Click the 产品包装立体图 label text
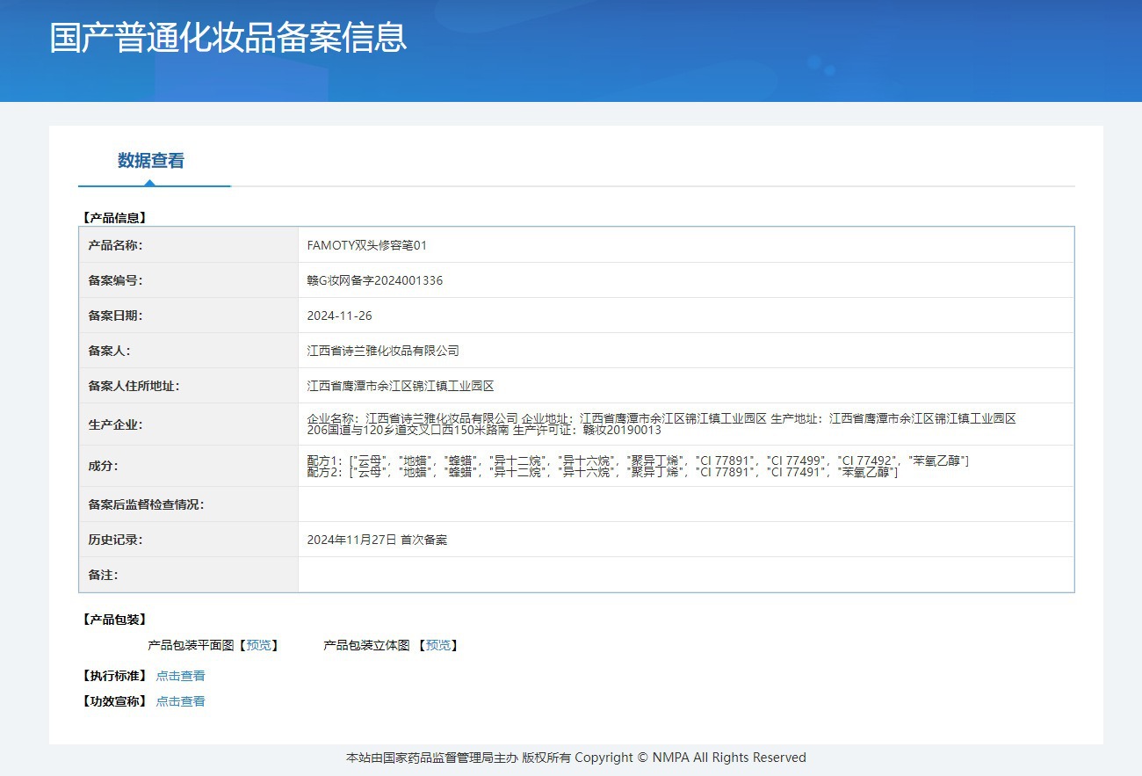The height and width of the screenshot is (776, 1142). pos(366,645)
